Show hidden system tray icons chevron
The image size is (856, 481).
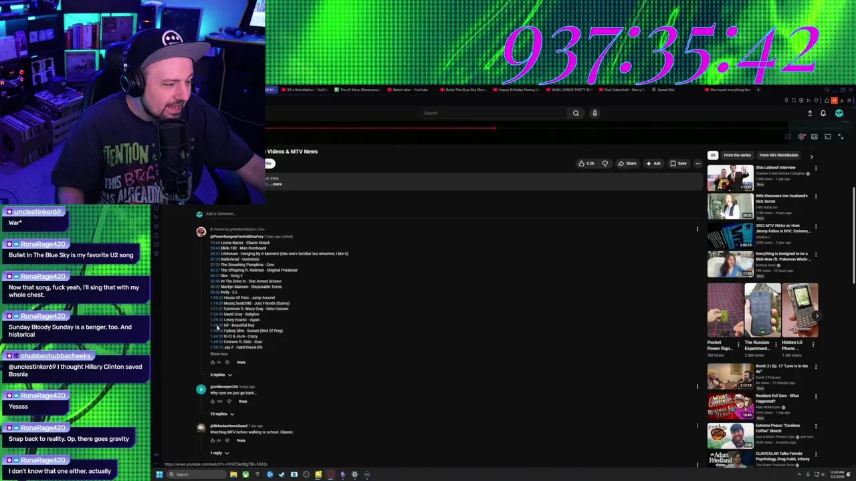800,474
